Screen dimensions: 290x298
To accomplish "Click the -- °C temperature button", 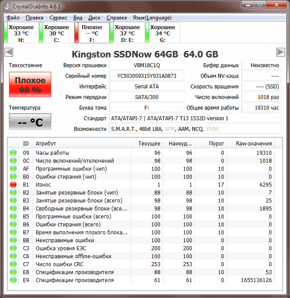I will point(30,122).
